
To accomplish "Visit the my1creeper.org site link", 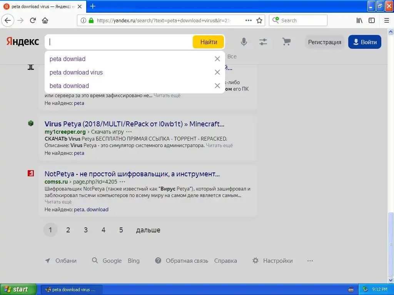I will [65, 132].
